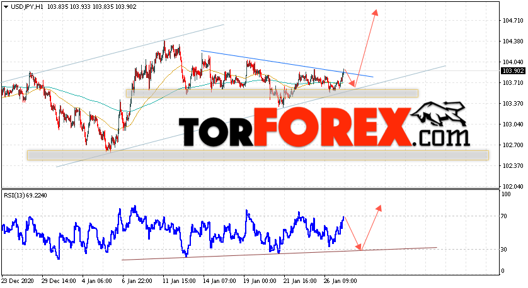Select the RSI(13) 69.2240 indicator label
The height and width of the screenshot is (288, 528).
click(x=26, y=195)
